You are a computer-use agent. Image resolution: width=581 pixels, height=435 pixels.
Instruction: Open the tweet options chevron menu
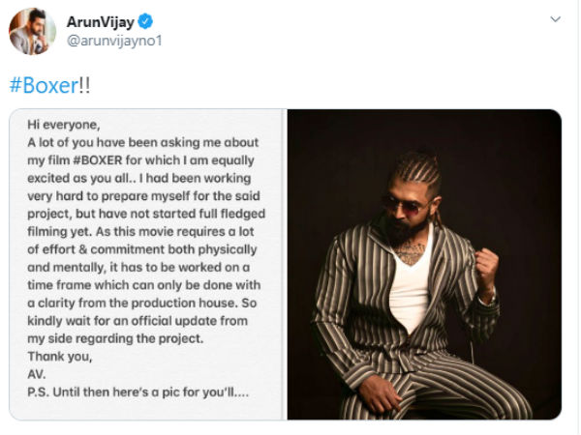pos(555,19)
